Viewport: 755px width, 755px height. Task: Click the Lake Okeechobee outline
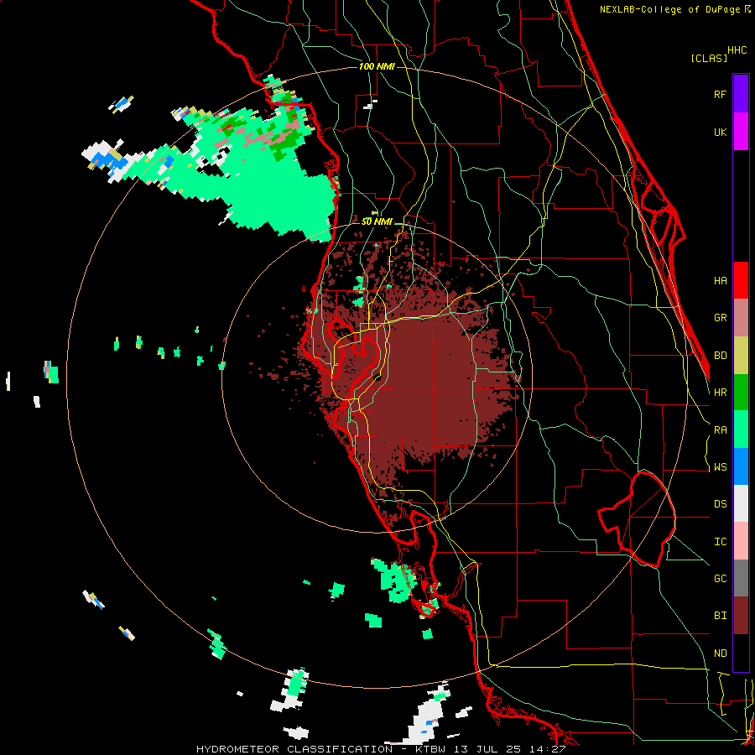pos(637,519)
